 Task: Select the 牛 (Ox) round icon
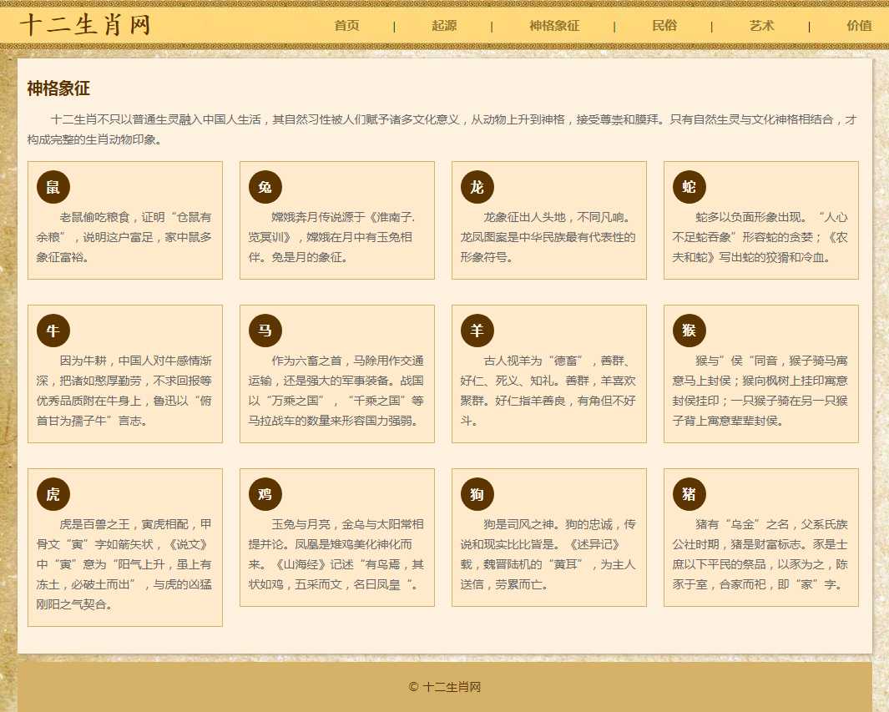point(53,331)
